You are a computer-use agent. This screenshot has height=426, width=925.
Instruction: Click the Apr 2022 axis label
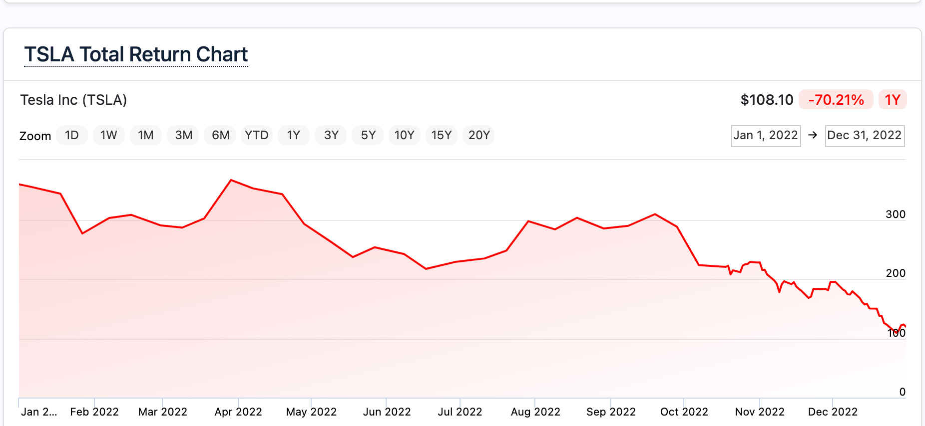coord(238,412)
